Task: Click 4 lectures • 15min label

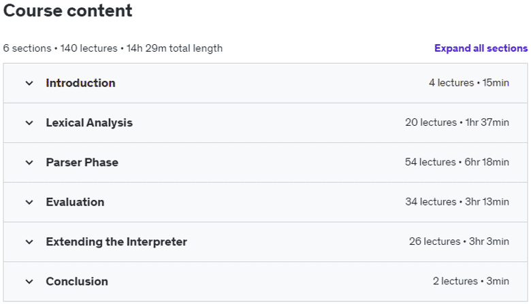Action: point(468,83)
